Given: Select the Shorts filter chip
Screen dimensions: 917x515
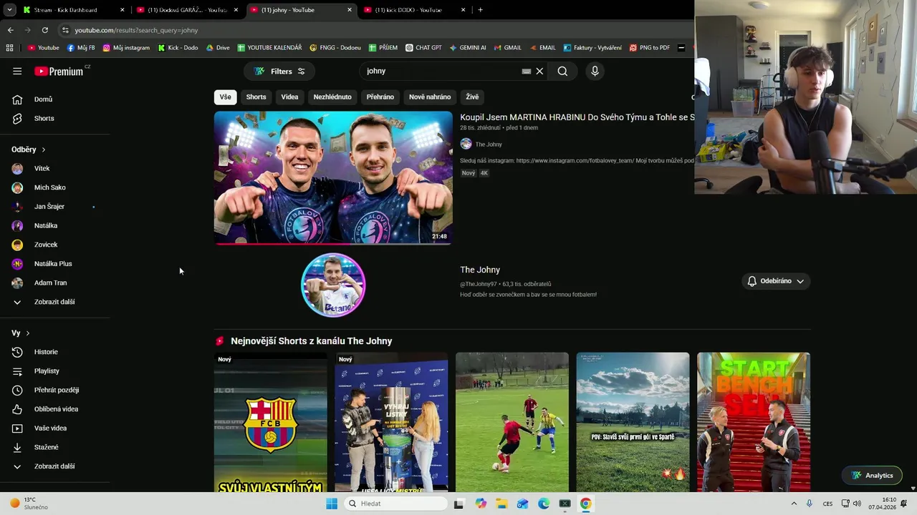Looking at the screenshot, I should [x=256, y=97].
